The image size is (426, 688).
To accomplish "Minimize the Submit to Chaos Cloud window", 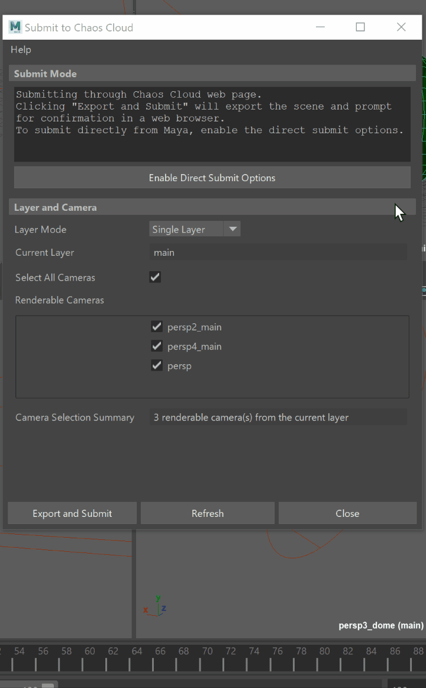I will pos(320,27).
